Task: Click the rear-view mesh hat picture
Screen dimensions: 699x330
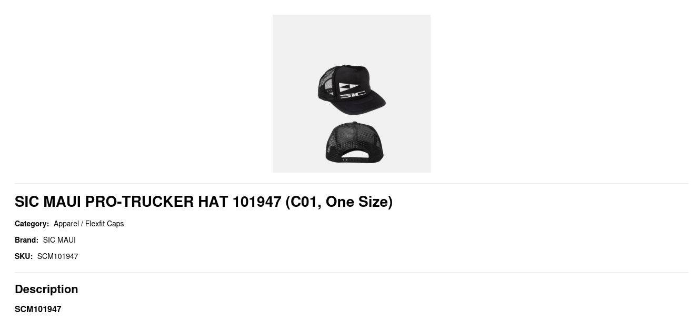Action: pyautogui.click(x=354, y=143)
